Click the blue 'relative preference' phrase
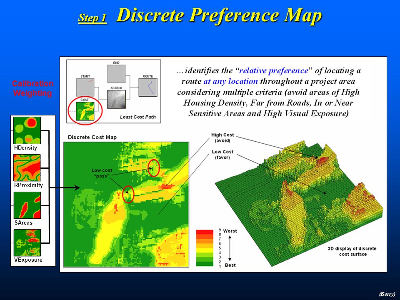 click(x=273, y=70)
